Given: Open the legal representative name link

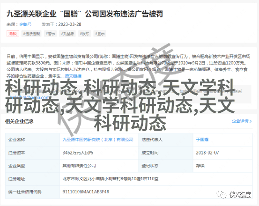Looking at the screenshot, I should [x=202, y=140].
